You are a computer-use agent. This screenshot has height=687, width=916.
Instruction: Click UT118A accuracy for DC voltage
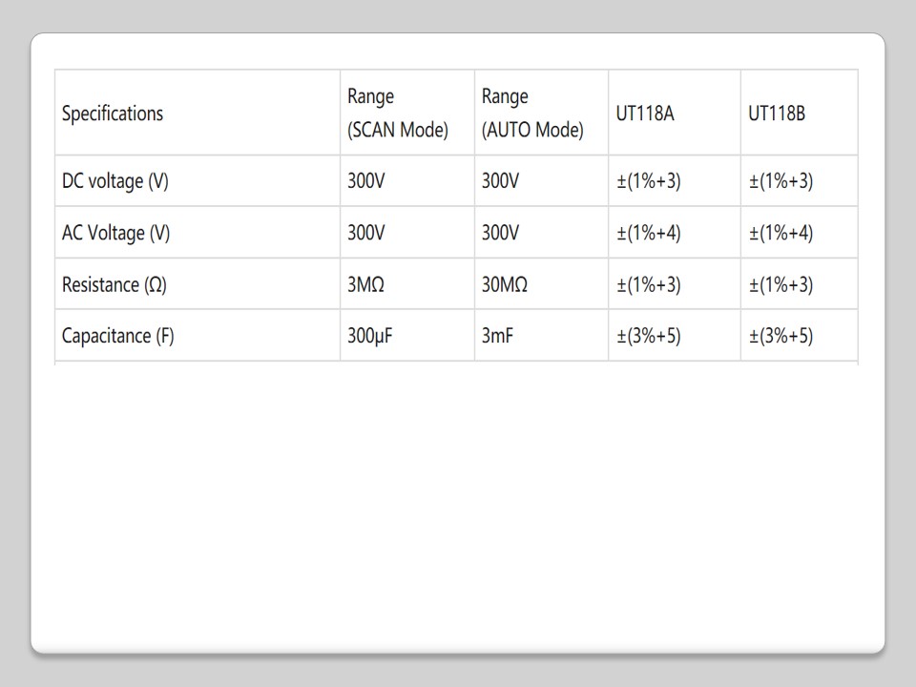[649, 181]
